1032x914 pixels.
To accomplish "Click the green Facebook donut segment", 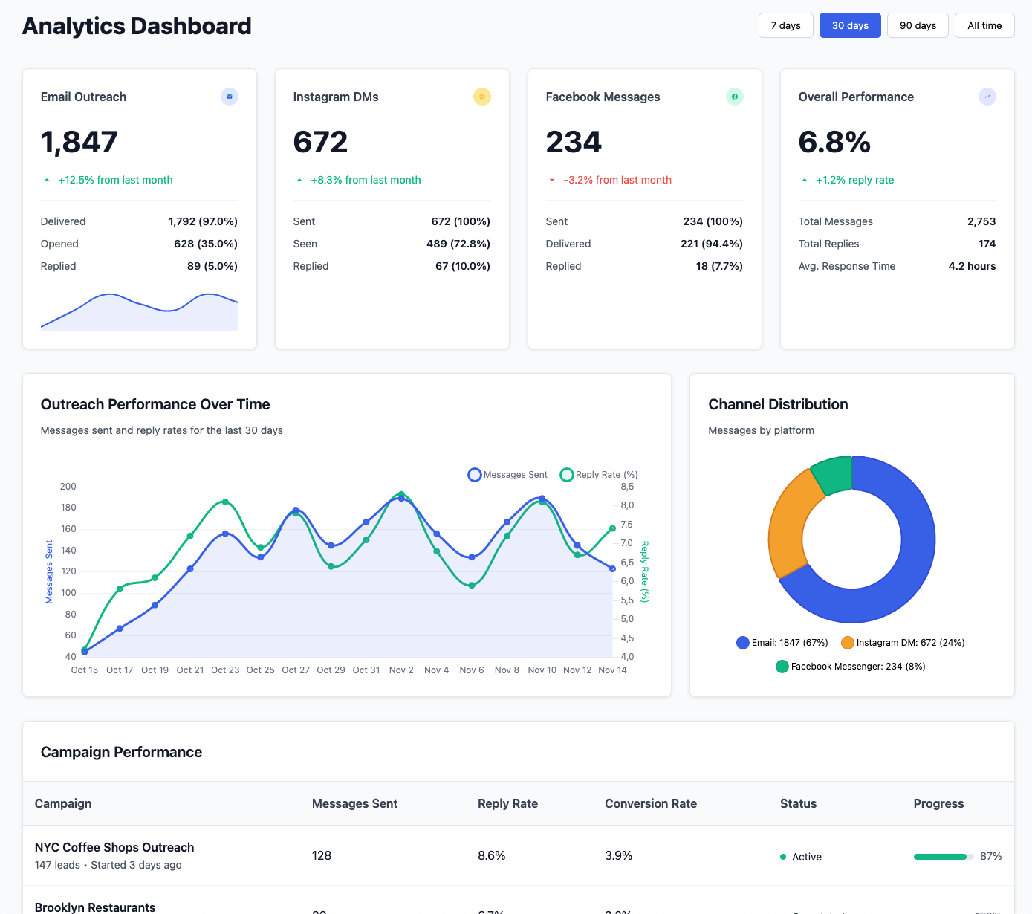I will 834,474.
